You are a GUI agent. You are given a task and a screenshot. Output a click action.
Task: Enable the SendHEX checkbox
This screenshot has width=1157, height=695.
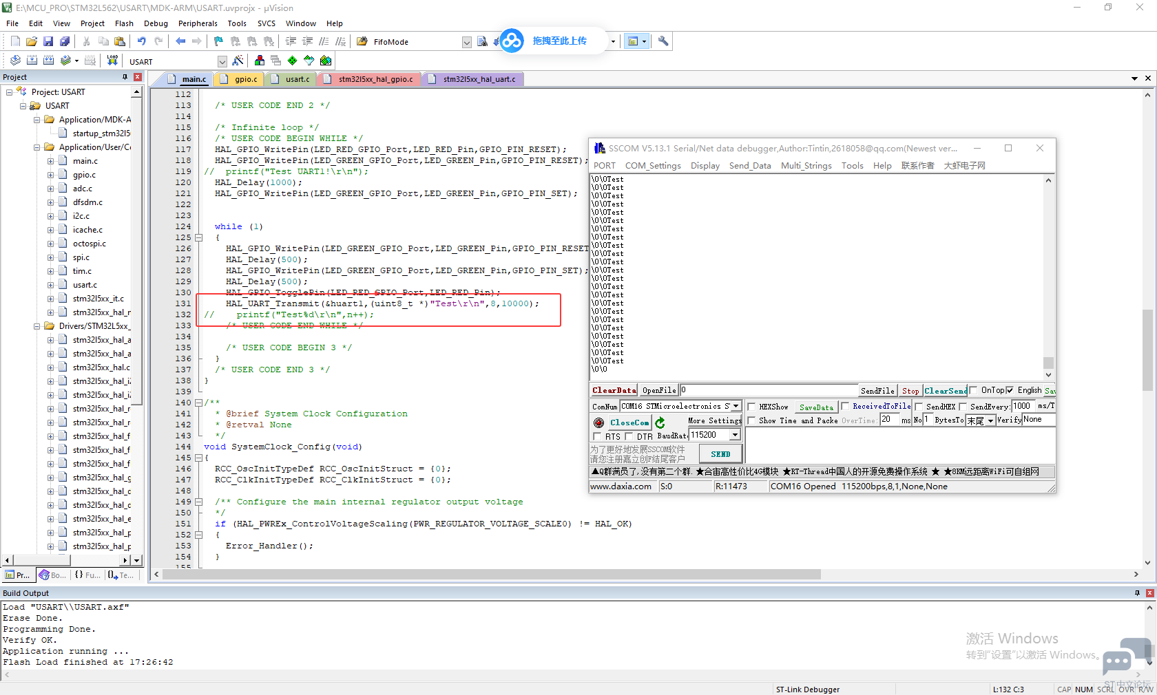pos(919,407)
